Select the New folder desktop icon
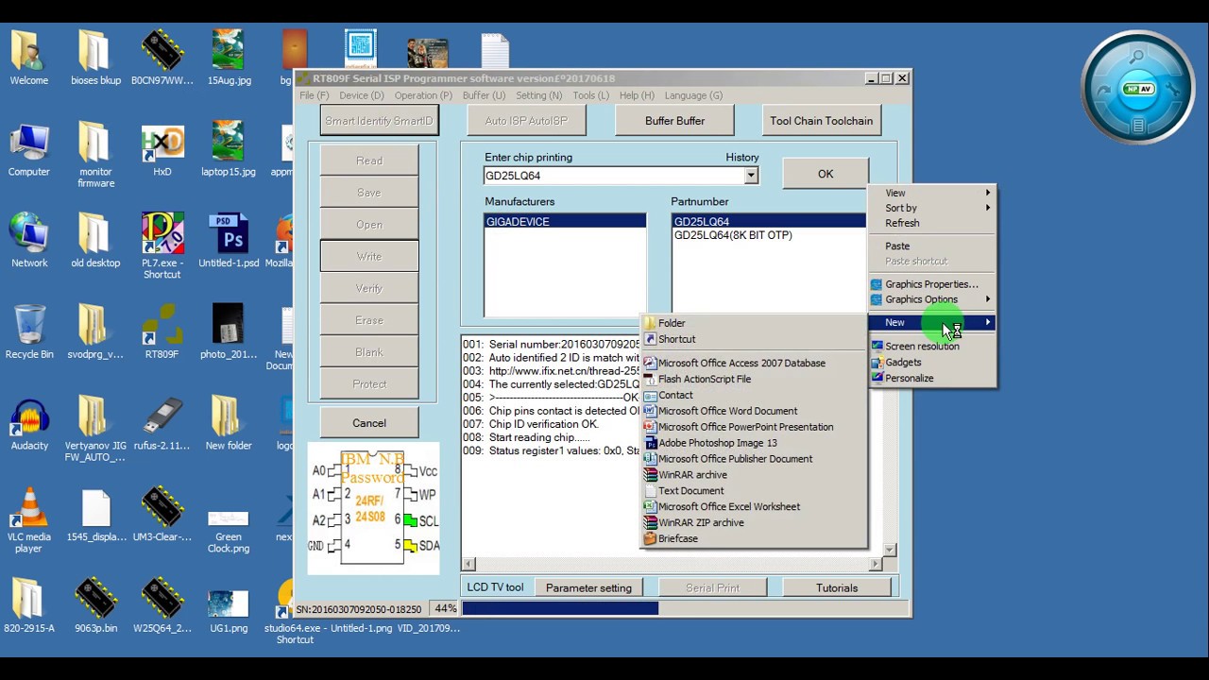1209x680 pixels. [x=229, y=422]
